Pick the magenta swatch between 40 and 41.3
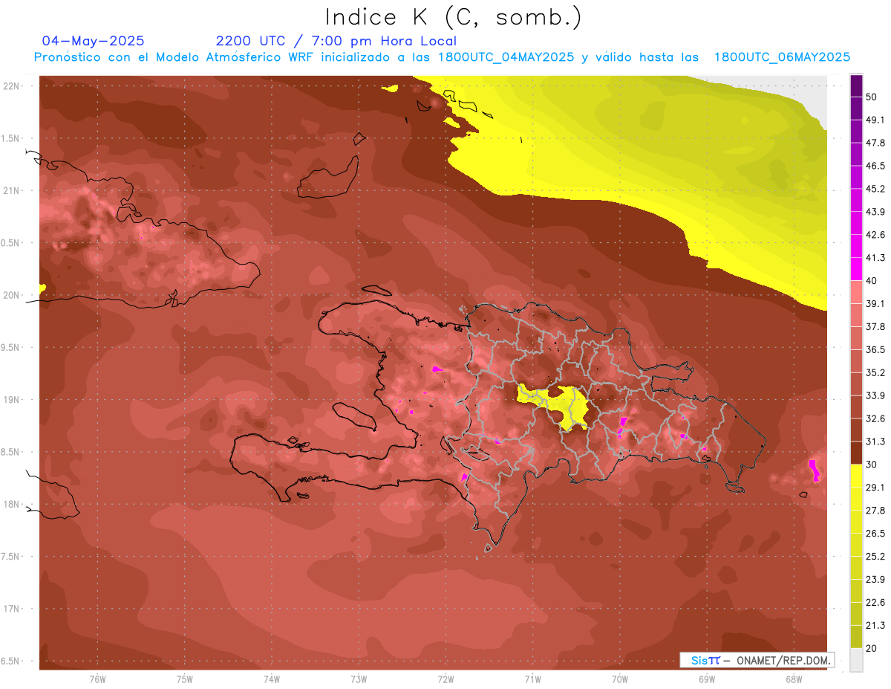Viewport: 891px width, 689px height. (856, 269)
